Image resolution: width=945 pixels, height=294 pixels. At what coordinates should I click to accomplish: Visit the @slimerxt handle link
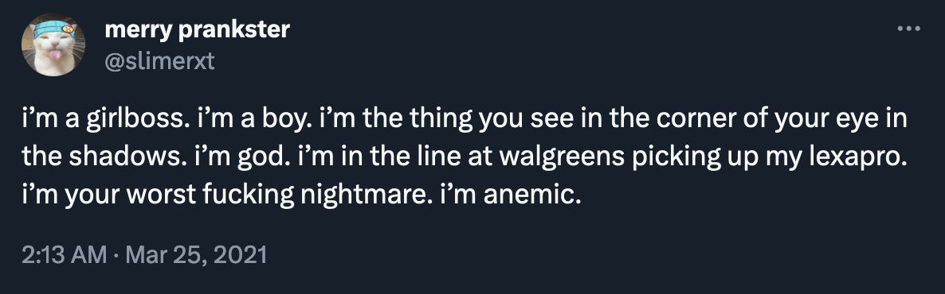point(159,60)
